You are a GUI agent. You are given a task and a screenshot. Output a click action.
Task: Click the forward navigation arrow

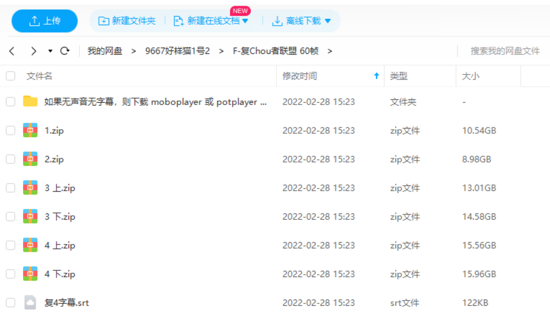pos(33,51)
